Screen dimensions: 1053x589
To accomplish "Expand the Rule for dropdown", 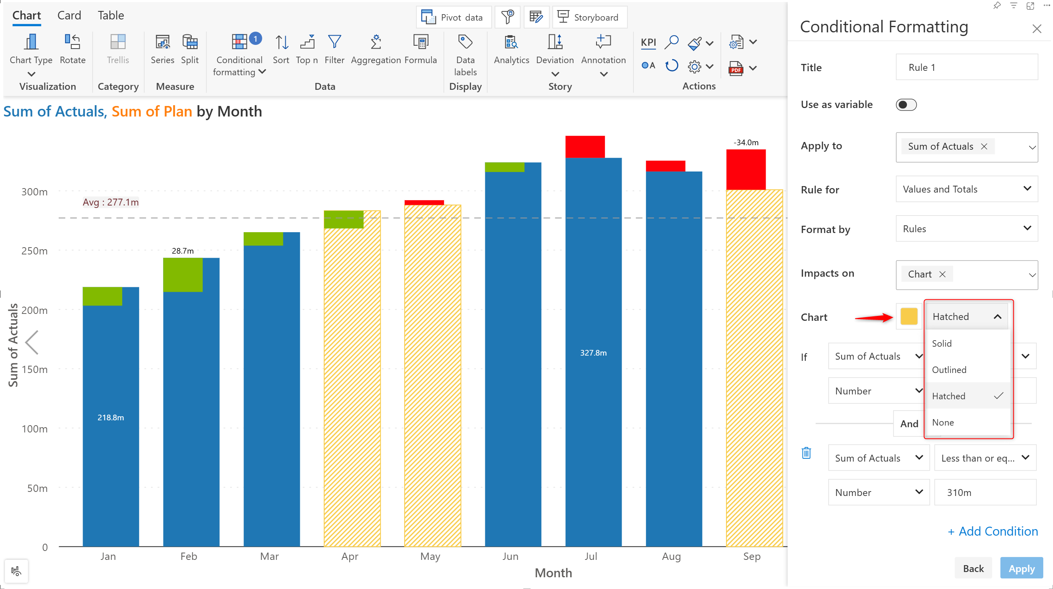I will click(966, 189).
